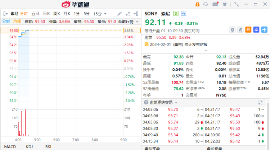
Task: Toggle the 均线 average line indicator
Action: coord(17,21)
